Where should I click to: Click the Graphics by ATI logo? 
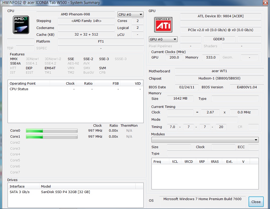click(163, 25)
